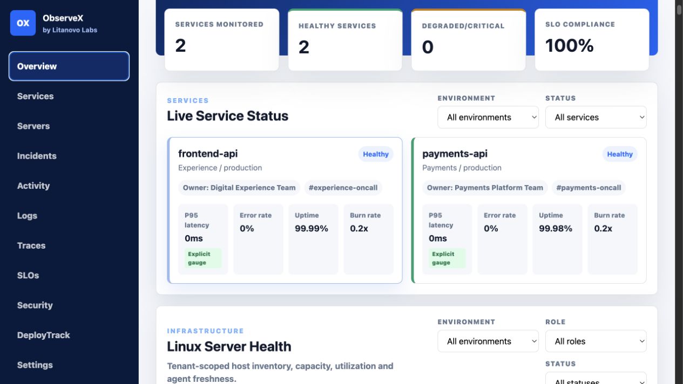
Task: Open the Activity section
Action: [69, 186]
